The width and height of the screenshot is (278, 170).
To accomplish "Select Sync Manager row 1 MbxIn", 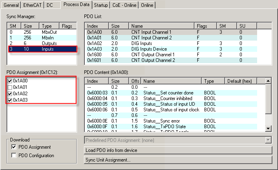I will coord(42,38).
